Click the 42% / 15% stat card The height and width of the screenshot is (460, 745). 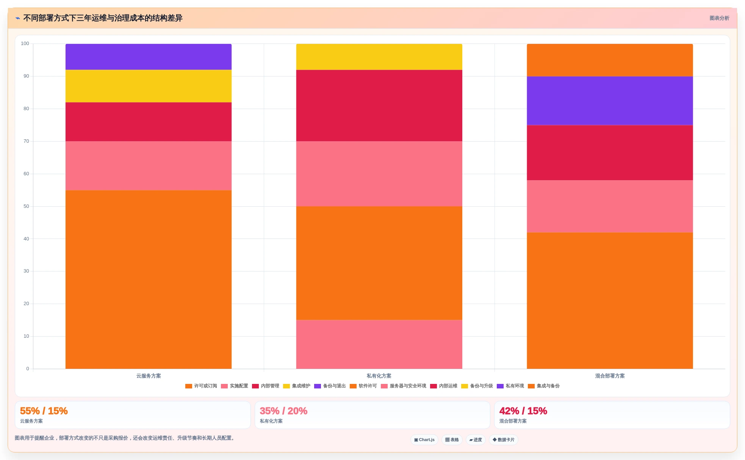pyautogui.click(x=612, y=415)
